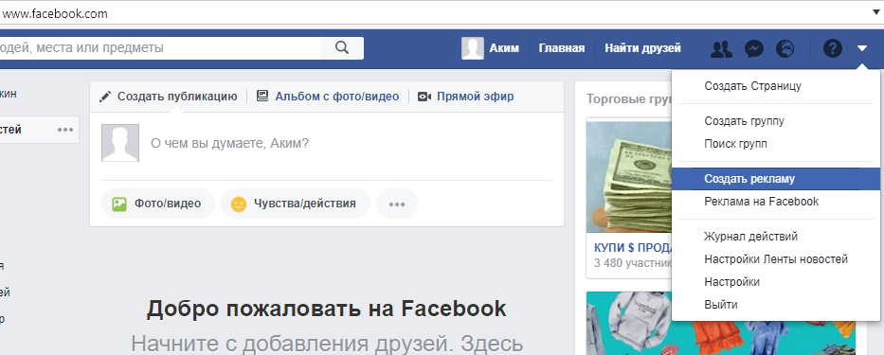Choose Журнал действий menu item
Image resolution: width=884 pixels, height=355 pixels.
tap(776, 237)
